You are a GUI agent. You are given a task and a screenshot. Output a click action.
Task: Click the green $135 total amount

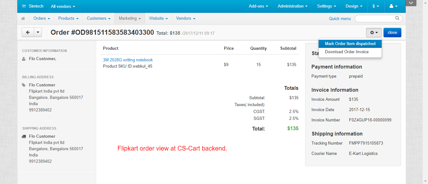pyautogui.click(x=293, y=129)
